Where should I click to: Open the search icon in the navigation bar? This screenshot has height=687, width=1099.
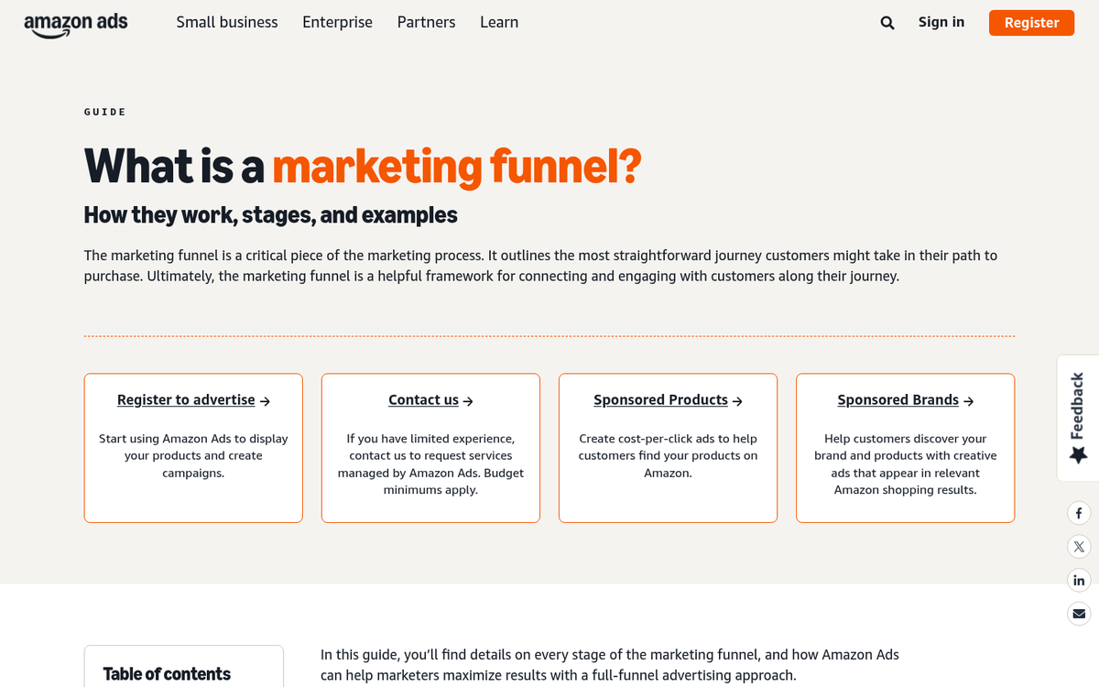coord(887,22)
